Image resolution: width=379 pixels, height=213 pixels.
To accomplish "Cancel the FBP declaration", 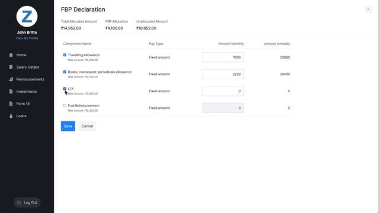I will pyautogui.click(x=87, y=126).
